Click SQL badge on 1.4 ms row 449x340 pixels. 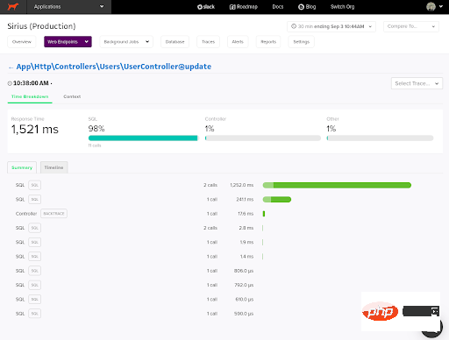coord(34,257)
